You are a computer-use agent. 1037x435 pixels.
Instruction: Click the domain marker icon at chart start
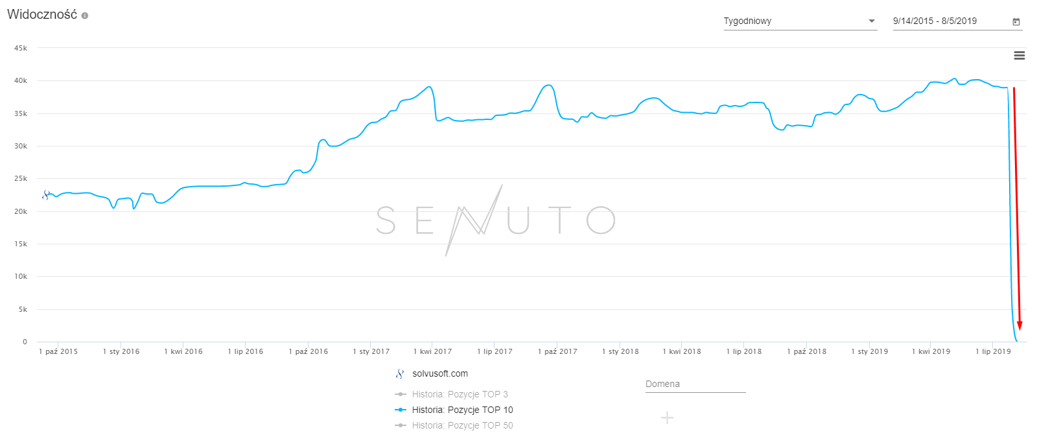click(46, 194)
